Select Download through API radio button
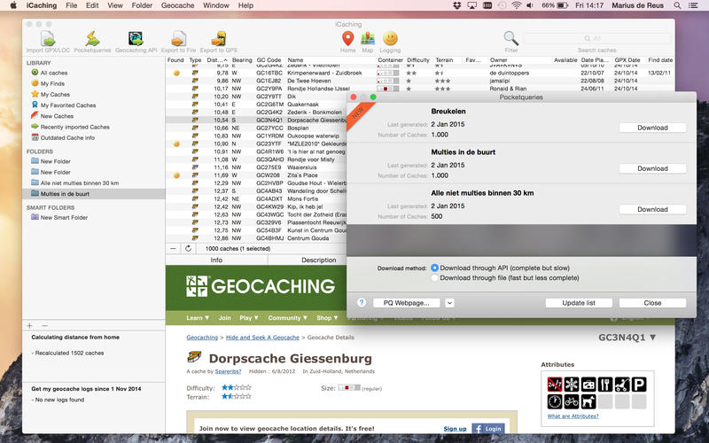The width and height of the screenshot is (709, 443). [x=434, y=268]
